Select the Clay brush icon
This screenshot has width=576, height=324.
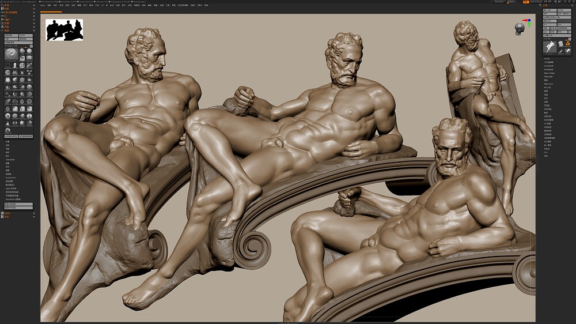[x=22, y=51]
